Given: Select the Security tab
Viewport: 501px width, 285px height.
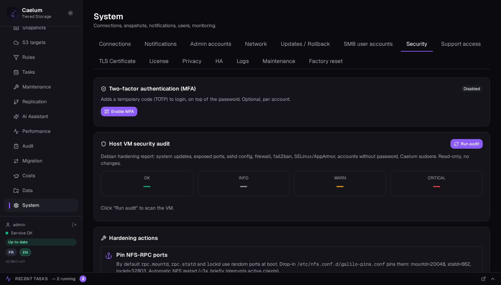Looking at the screenshot, I should [x=417, y=44].
